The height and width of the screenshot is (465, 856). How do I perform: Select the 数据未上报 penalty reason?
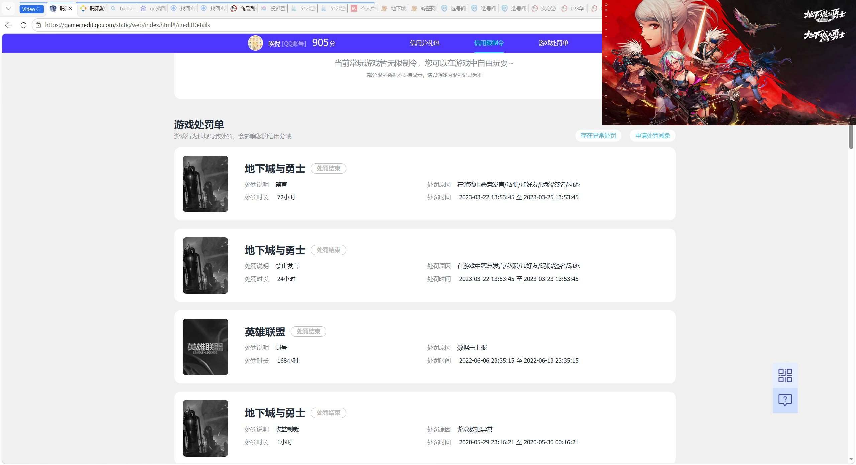(472, 348)
